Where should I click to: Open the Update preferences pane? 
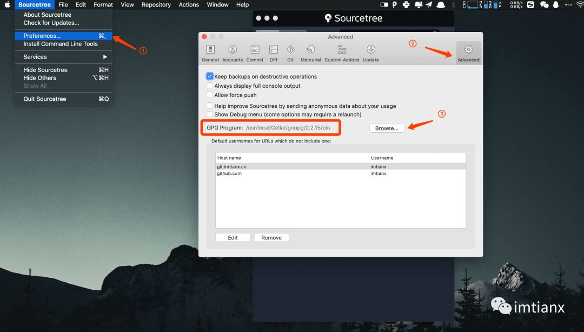370,53
